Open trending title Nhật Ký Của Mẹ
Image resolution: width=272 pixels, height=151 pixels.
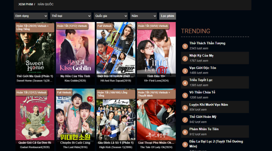tap(201, 55)
